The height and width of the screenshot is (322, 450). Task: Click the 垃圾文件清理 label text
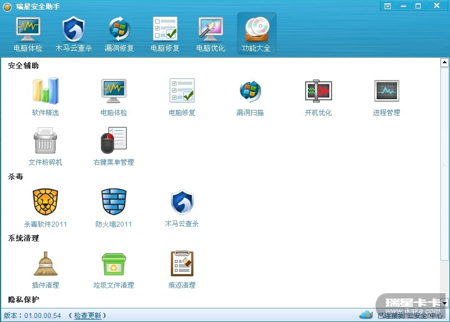tap(114, 285)
